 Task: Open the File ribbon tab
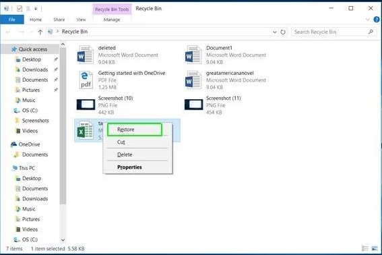click(x=12, y=20)
